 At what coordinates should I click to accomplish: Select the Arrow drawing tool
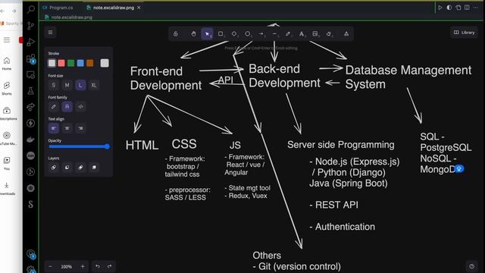[261, 33]
